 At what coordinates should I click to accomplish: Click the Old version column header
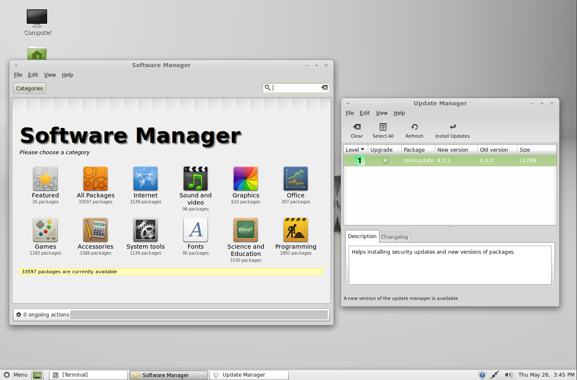pyautogui.click(x=497, y=150)
